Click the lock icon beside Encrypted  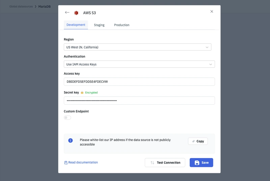pos(82,93)
